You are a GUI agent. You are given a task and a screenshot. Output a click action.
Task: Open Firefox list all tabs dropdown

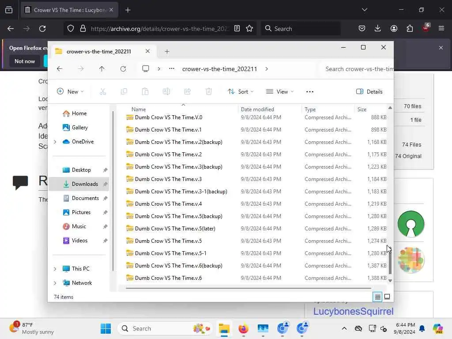point(364,10)
